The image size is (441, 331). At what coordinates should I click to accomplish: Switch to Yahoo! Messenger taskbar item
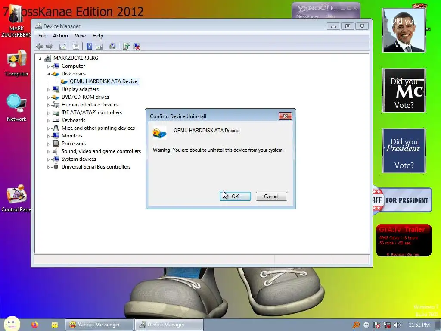[x=99, y=325]
